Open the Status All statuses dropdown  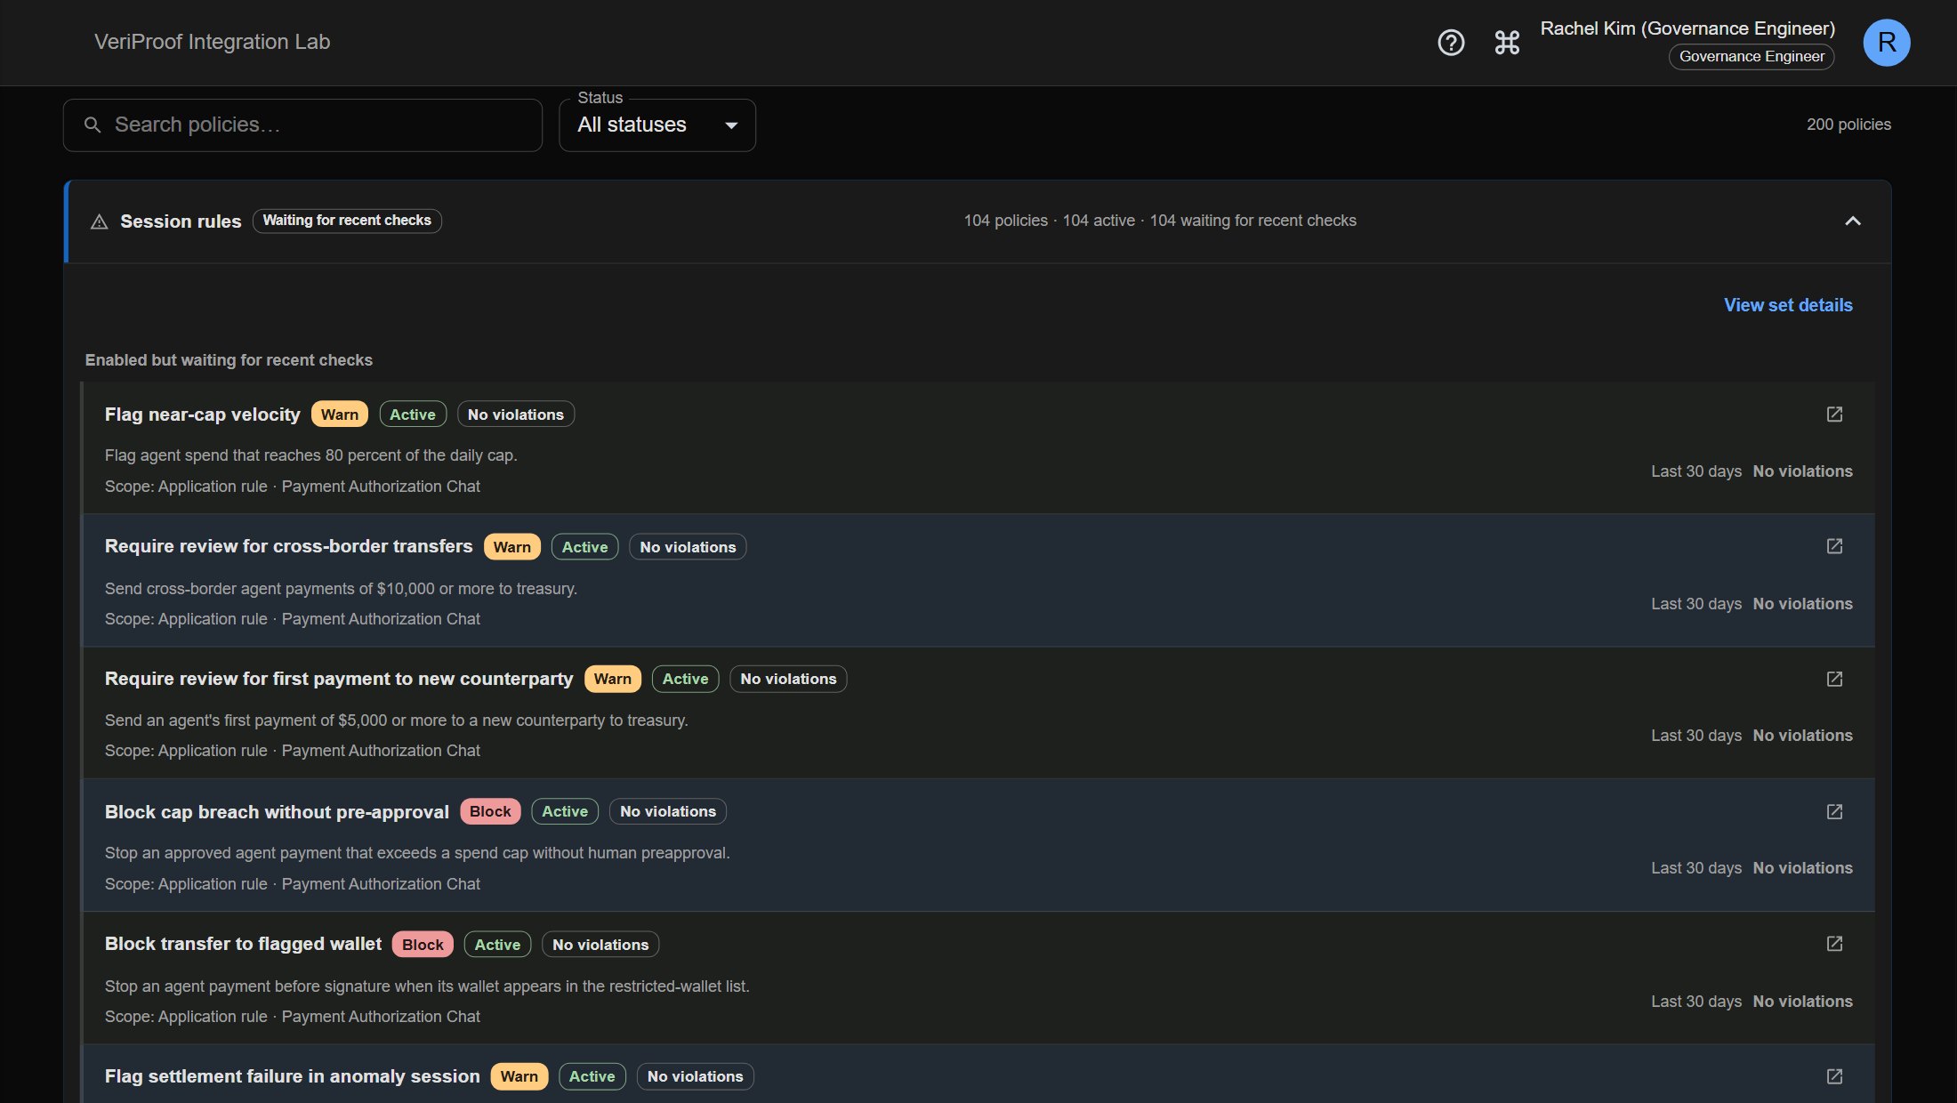657,125
